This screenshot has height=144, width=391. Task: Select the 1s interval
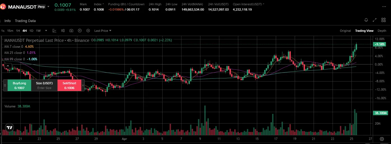coord(3,31)
